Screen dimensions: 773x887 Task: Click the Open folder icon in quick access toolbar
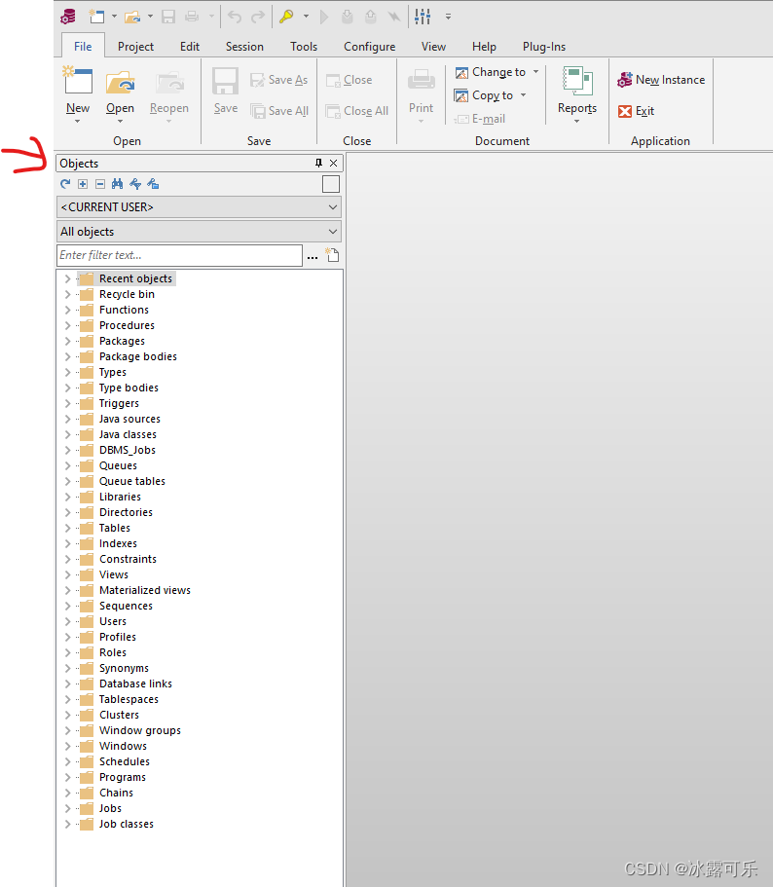132,17
